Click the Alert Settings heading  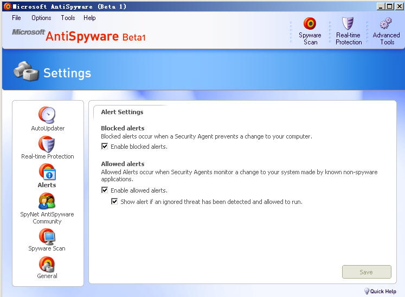click(122, 112)
